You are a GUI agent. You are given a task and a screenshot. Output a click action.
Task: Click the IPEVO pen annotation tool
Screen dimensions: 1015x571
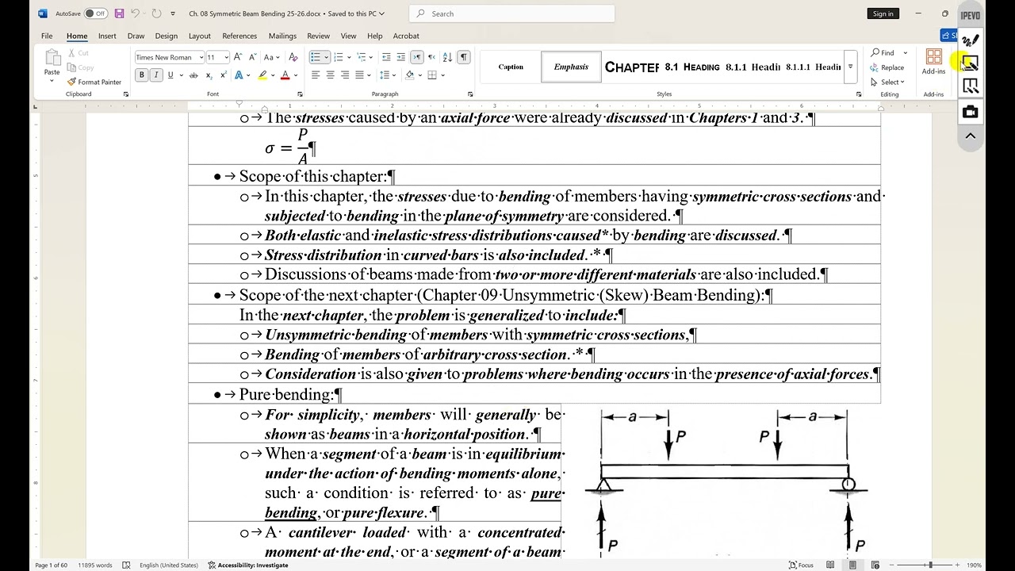[x=970, y=40]
